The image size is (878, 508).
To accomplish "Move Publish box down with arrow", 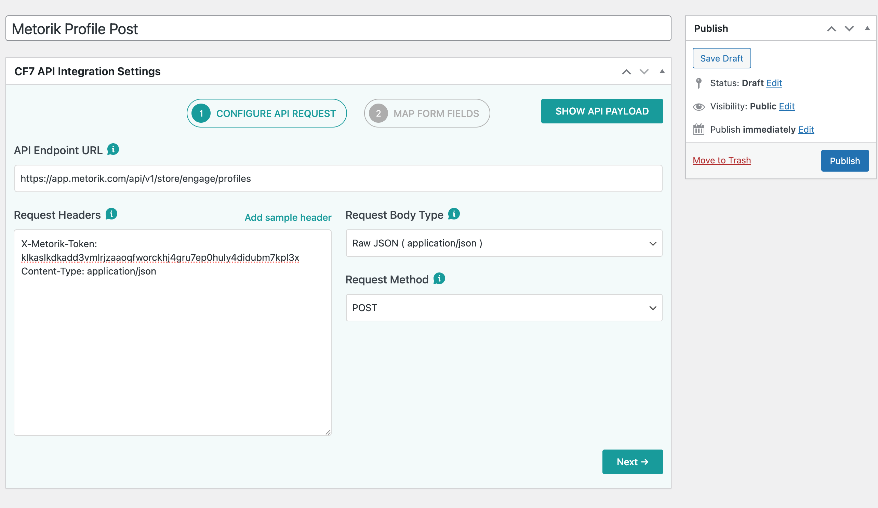I will 849,29.
